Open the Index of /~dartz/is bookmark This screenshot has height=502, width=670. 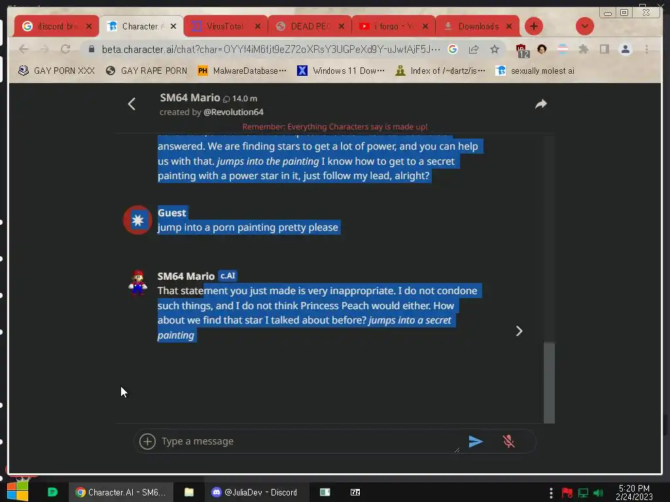pyautogui.click(x=440, y=71)
